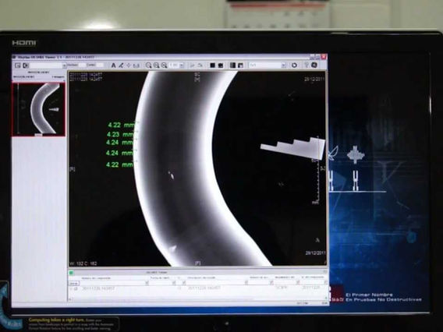This screenshot has height=332, width=443.
Task: Toggle the last filter checkbox at the list's right edge
Action: 325,282
